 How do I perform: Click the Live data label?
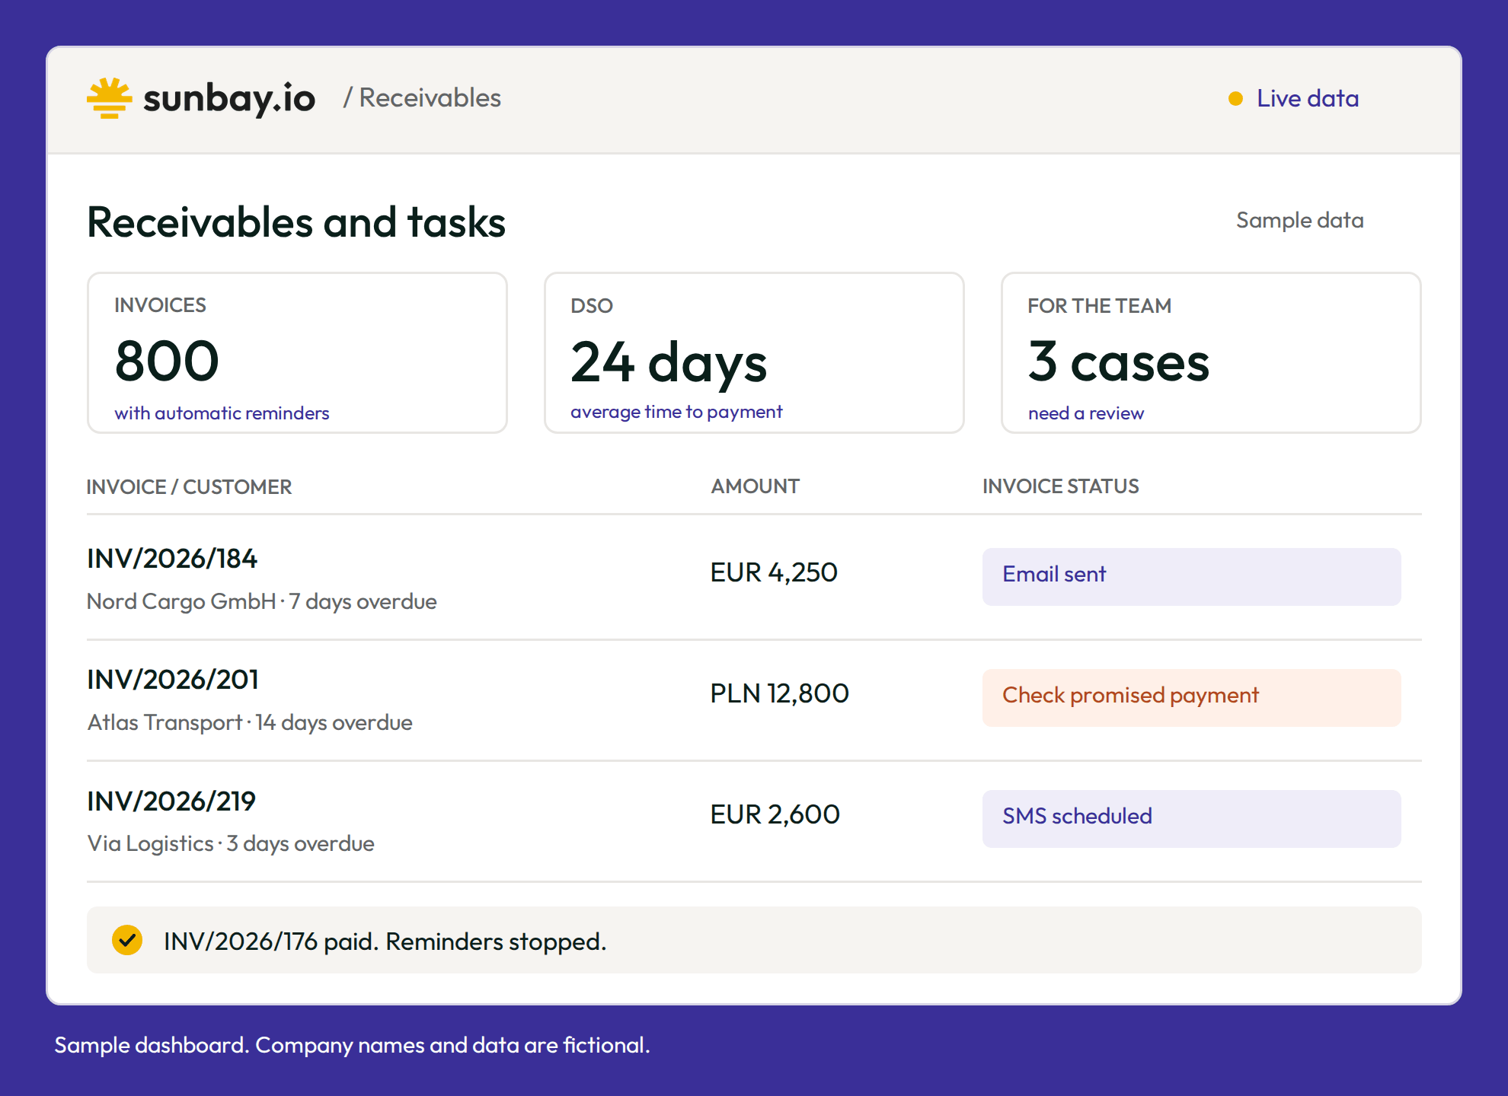click(1308, 98)
